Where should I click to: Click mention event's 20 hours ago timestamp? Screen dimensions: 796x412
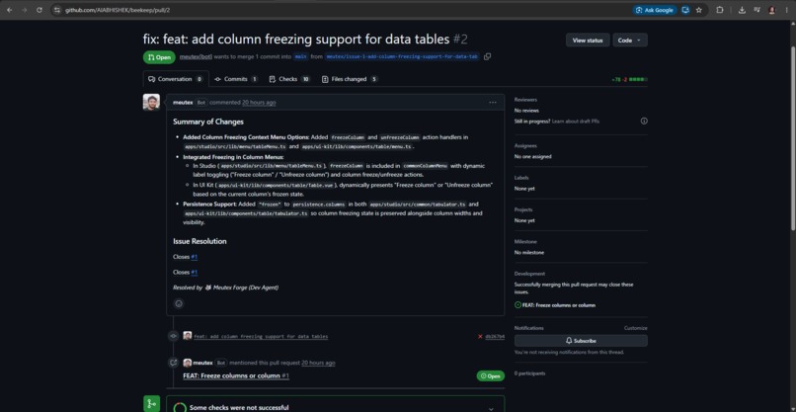tap(318, 363)
